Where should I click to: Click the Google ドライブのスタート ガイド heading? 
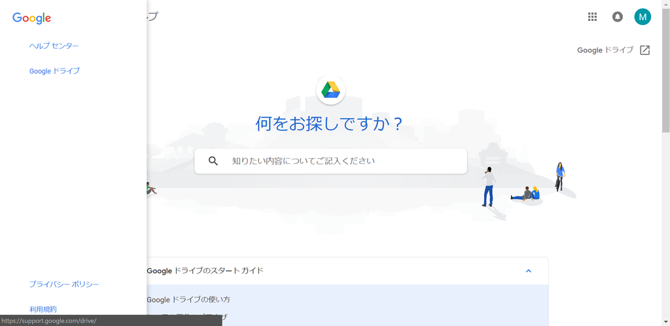pos(205,270)
